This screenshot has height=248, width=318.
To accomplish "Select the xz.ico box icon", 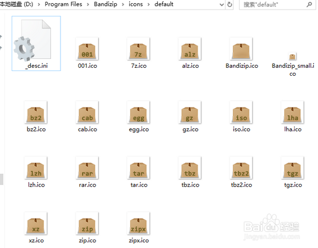I will point(36,224).
